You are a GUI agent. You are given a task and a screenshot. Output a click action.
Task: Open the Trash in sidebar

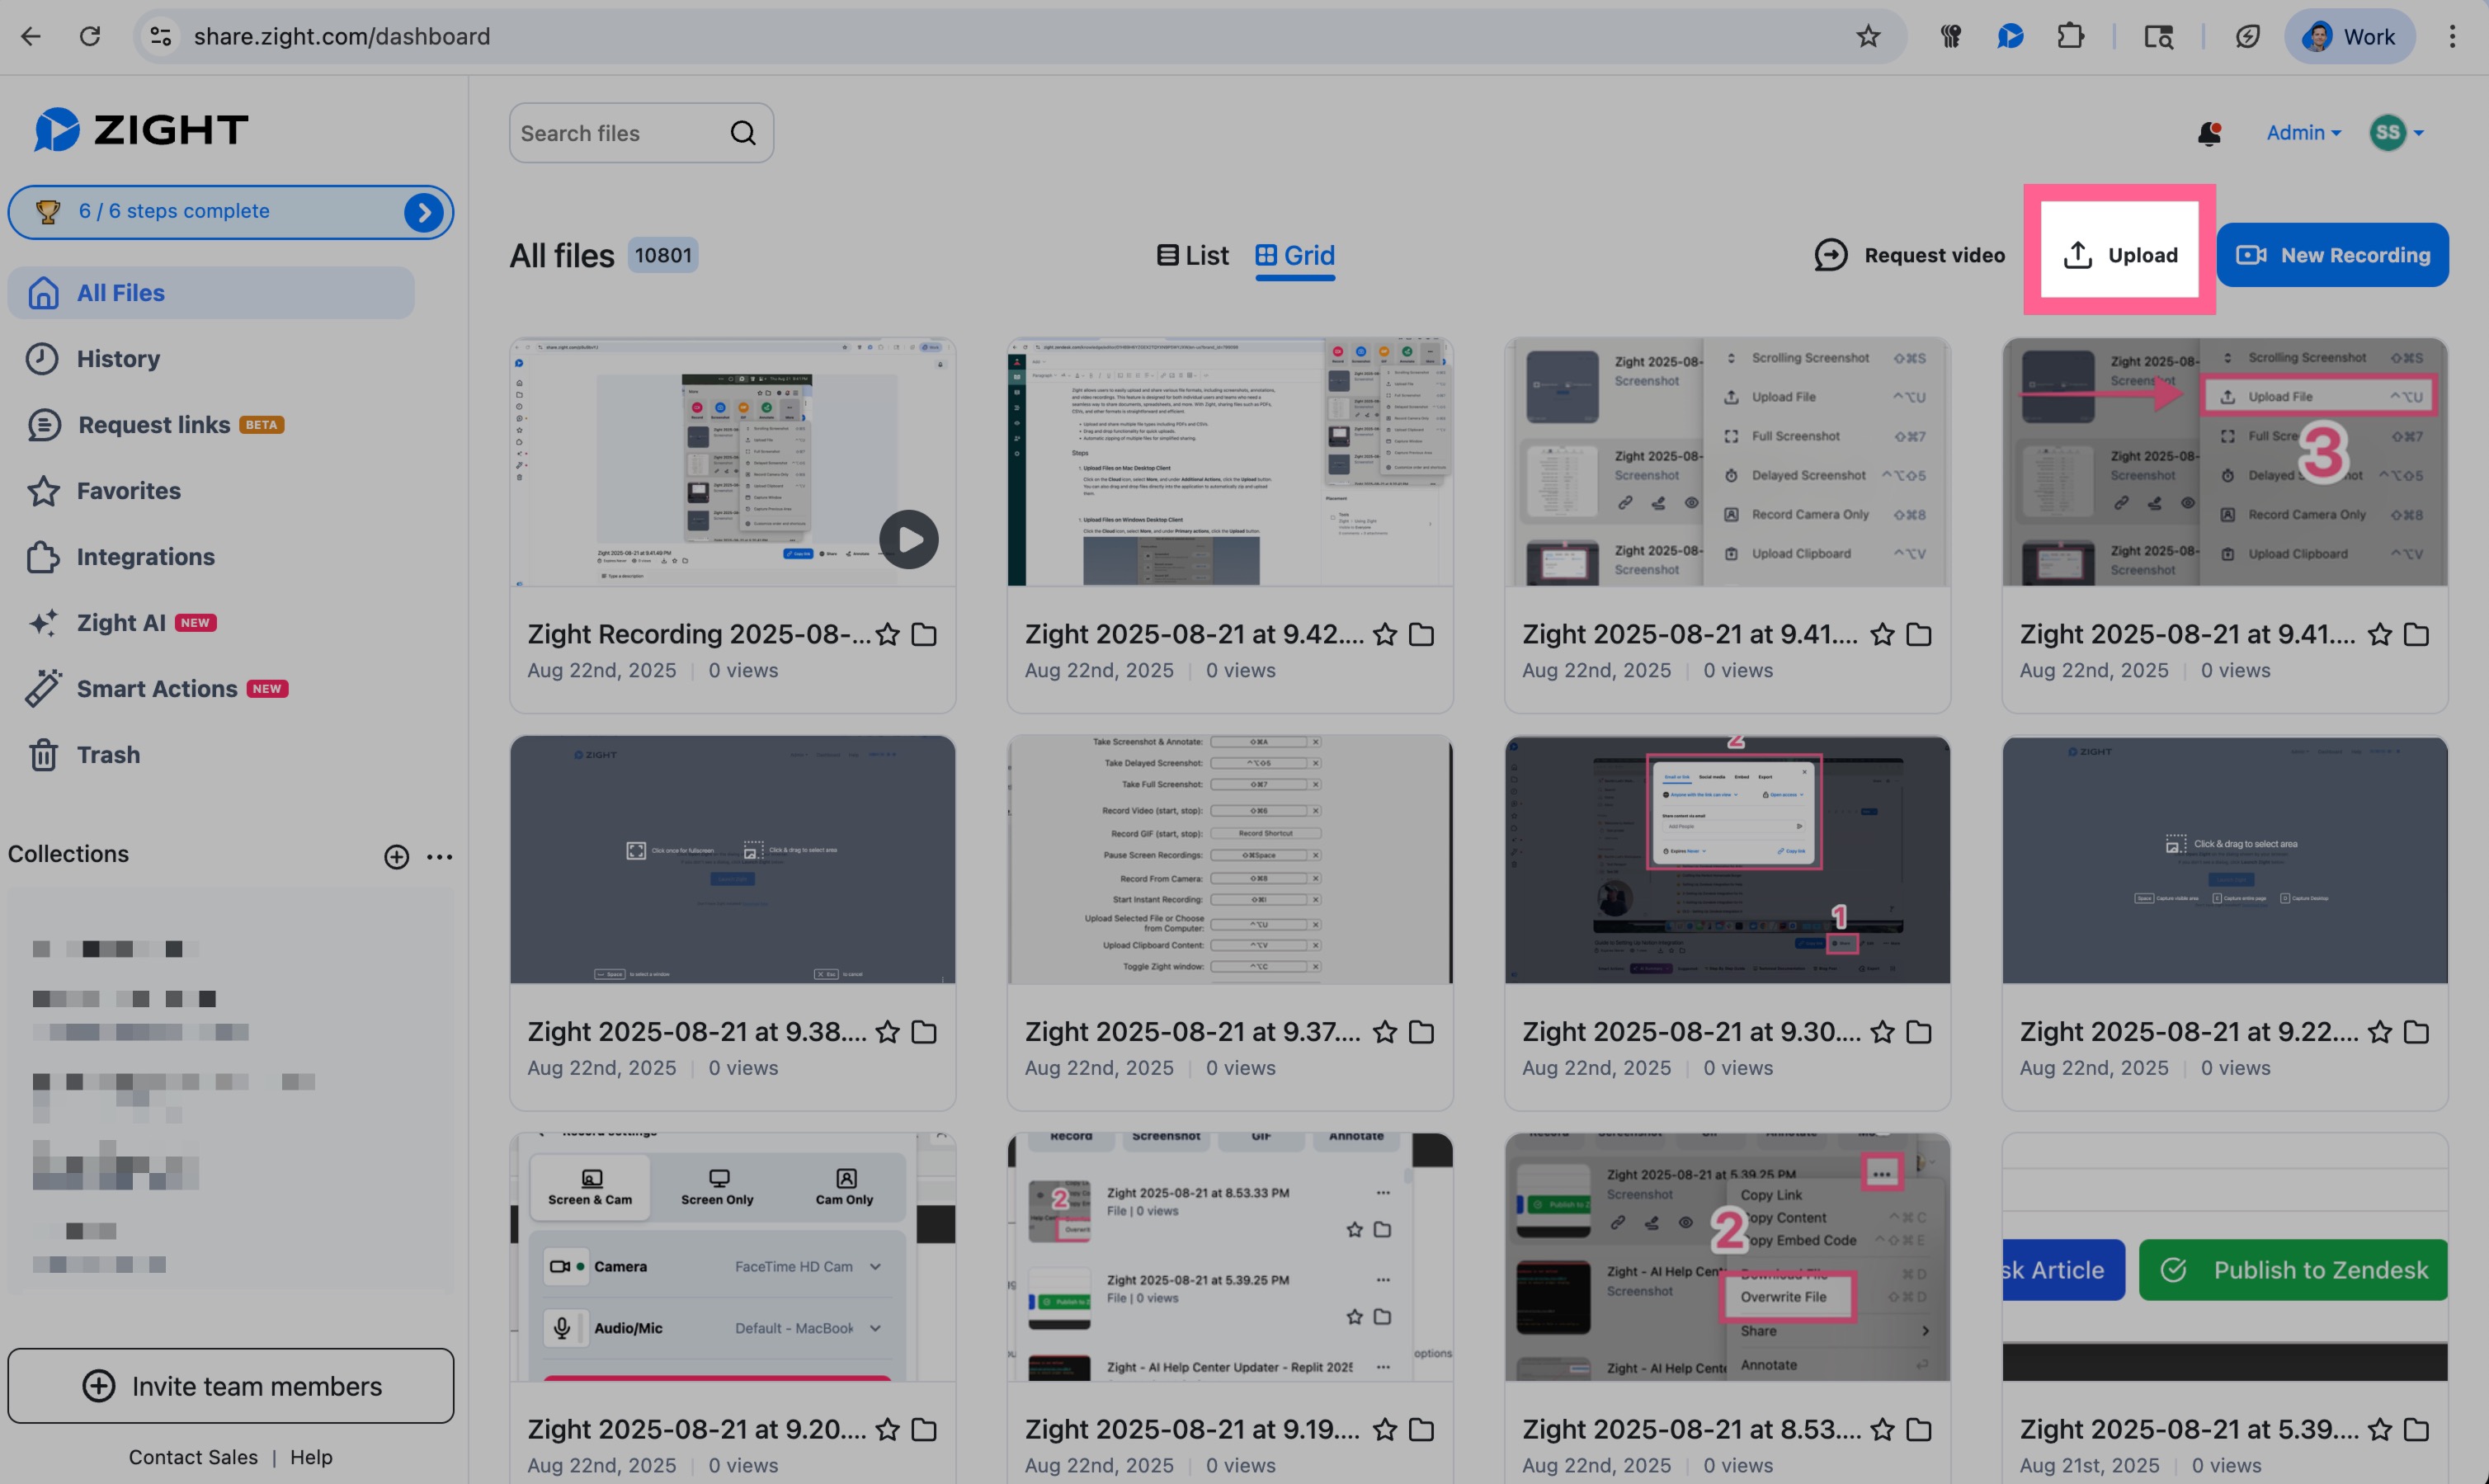108,755
